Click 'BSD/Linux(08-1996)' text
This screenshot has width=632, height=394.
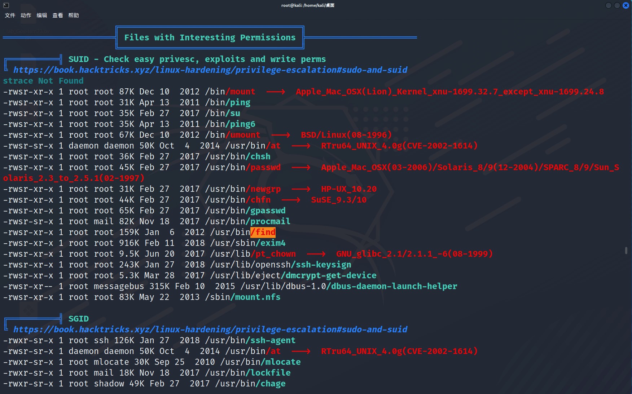click(x=346, y=135)
